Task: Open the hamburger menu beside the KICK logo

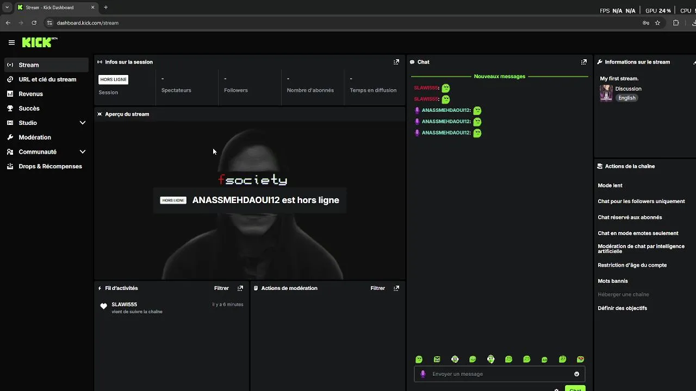Action: [11, 42]
